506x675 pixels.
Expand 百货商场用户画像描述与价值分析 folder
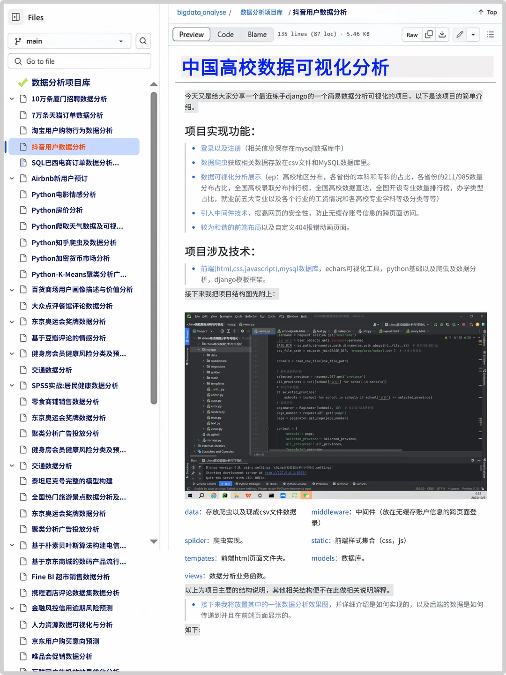point(12,290)
